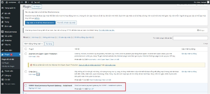Open Trang pages icon in sidebar
This screenshot has height=94, width=210.
click(3, 22)
